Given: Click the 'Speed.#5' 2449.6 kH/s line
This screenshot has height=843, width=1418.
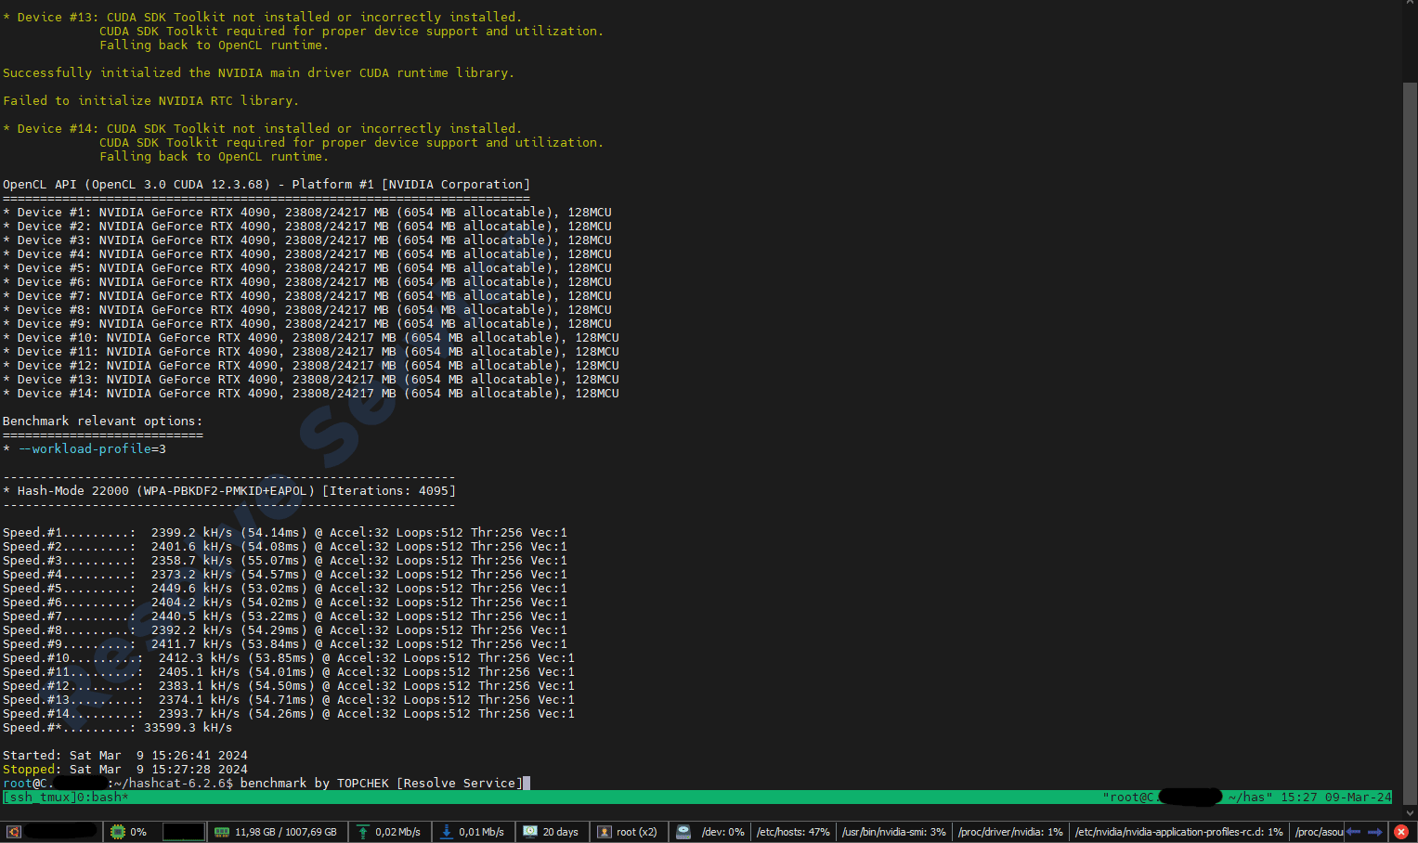Looking at the screenshot, I should coord(285,589).
